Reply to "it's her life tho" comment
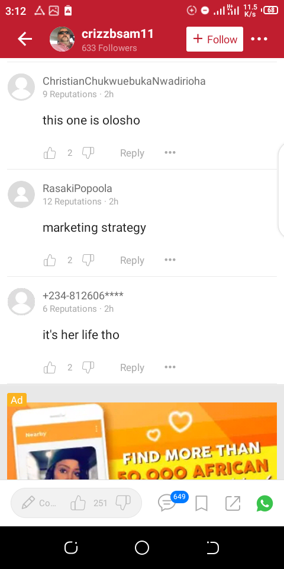Viewport: 284px width, 569px height. point(132,367)
